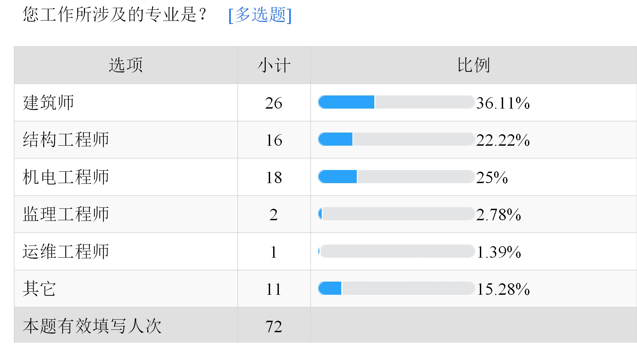
Task: Click the 25% progress bar for 机电工程师
Action: (x=397, y=177)
